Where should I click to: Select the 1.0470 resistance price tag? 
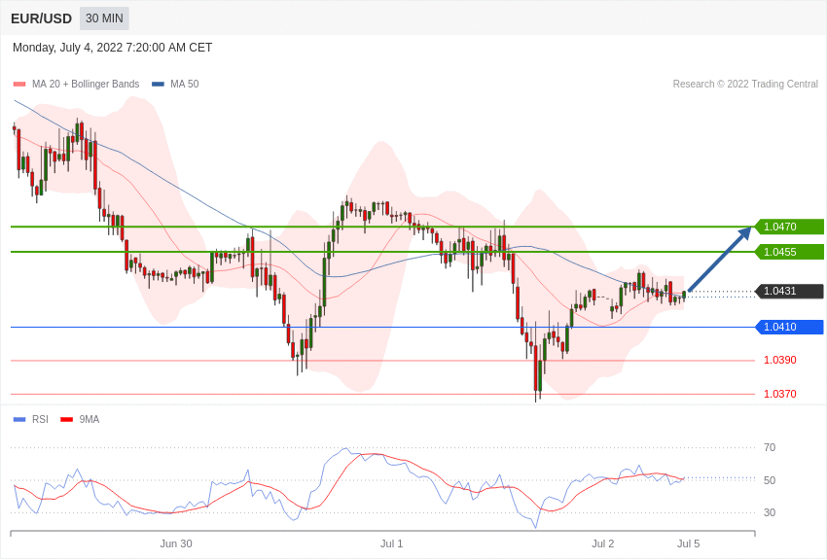click(789, 227)
